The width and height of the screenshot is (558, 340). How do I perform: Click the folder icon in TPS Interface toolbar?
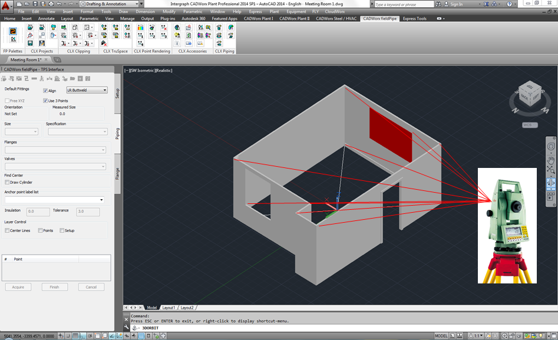point(72,79)
